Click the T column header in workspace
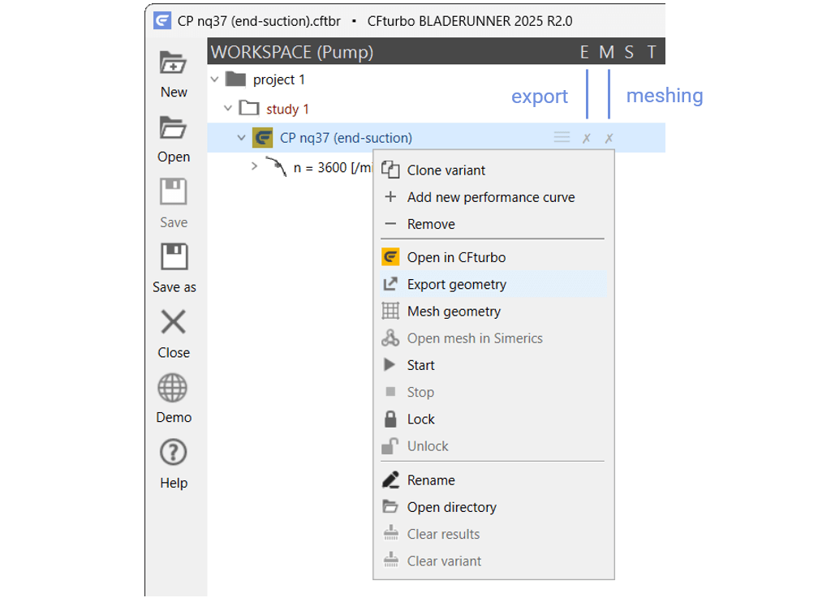This screenshot has width=818, height=615. [x=652, y=52]
